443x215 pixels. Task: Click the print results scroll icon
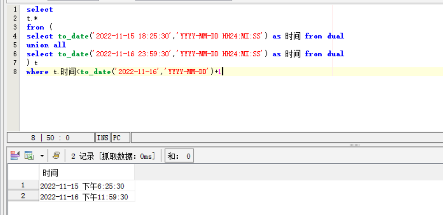coord(56,155)
